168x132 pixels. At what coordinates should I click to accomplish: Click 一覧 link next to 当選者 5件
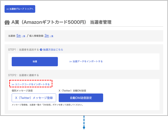point(23,36)
